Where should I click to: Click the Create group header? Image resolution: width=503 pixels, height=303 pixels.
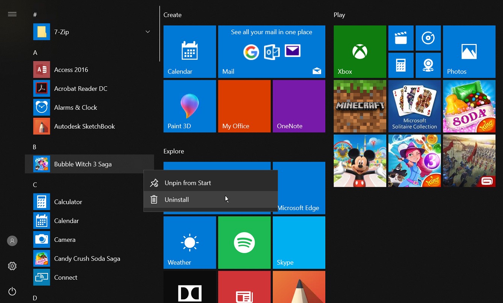pos(172,15)
